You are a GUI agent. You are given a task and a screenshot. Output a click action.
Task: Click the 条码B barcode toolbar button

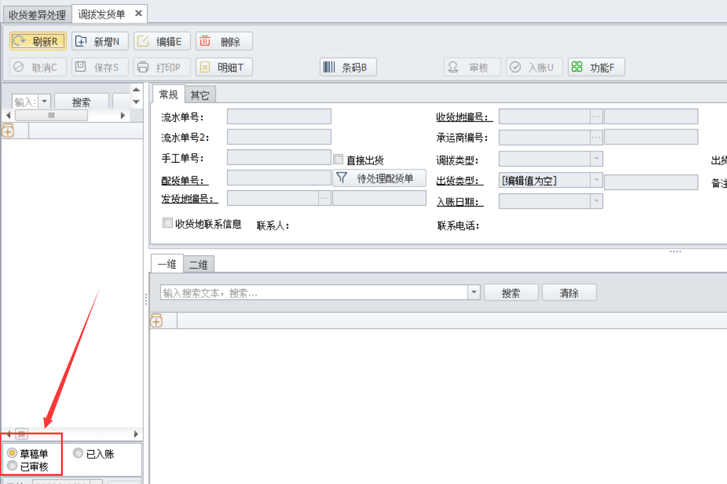(348, 67)
